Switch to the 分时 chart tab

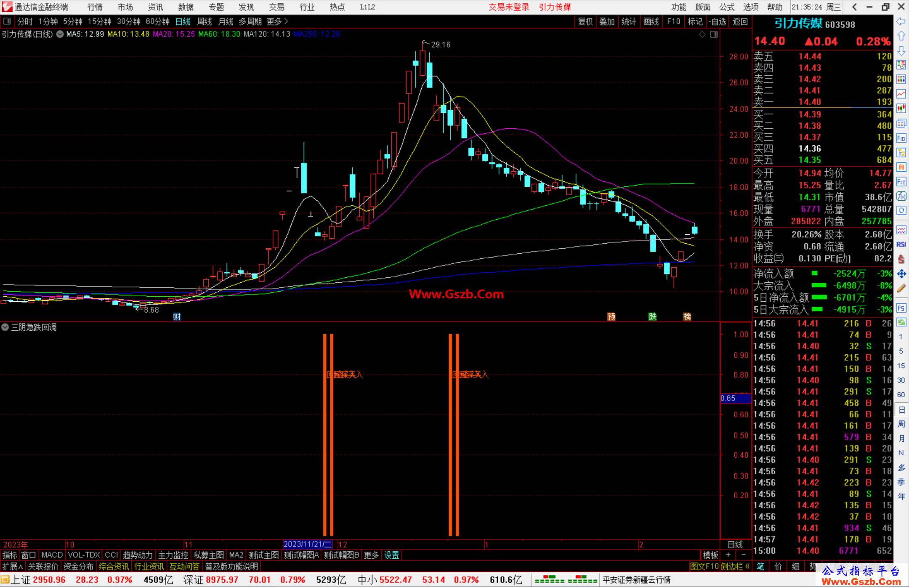(x=25, y=21)
